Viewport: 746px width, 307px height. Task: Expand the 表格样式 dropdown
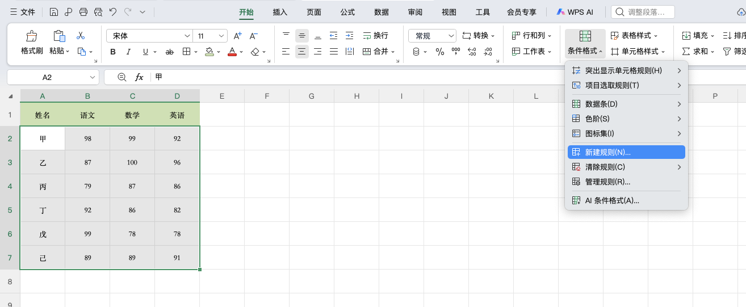656,36
